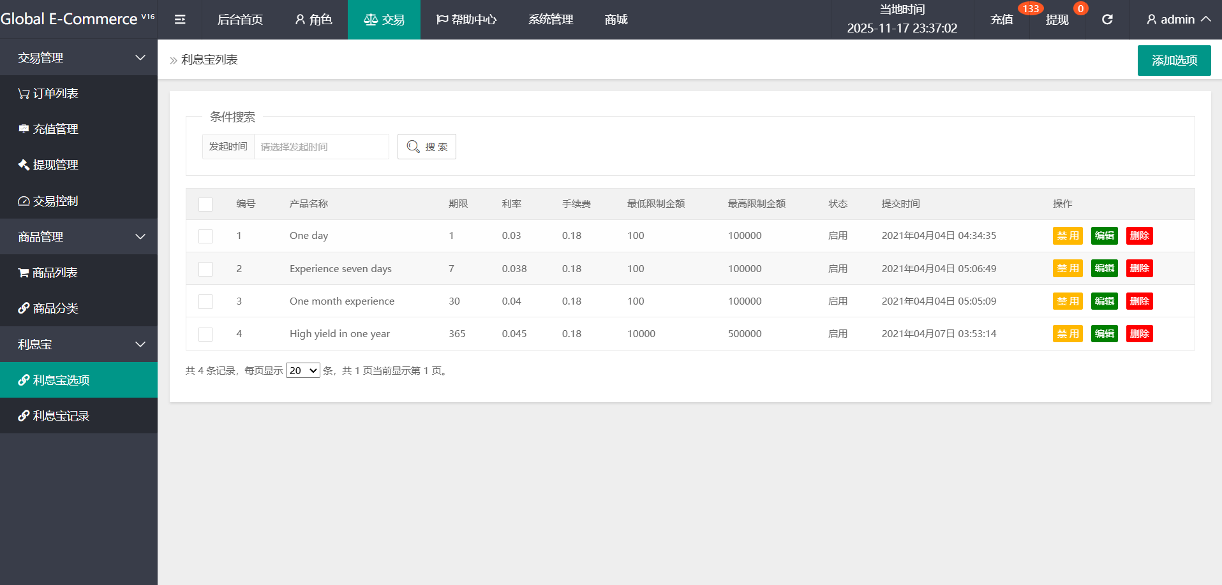The width and height of the screenshot is (1222, 585).
Task: Select checkbox for High yield in one year
Action: point(205,335)
